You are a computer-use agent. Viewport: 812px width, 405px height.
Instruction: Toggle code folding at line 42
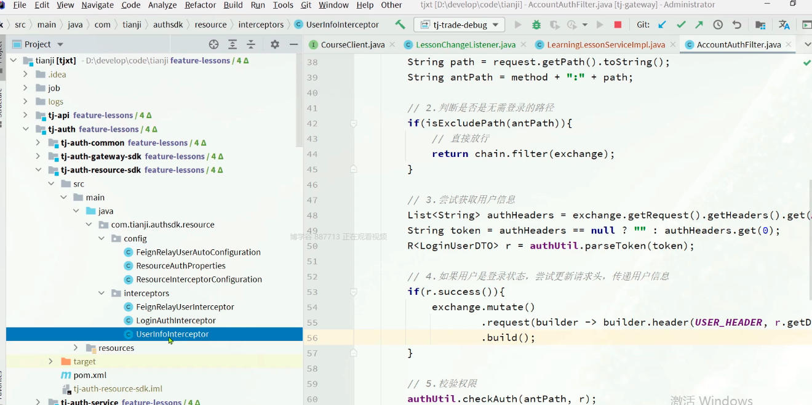[354, 123]
